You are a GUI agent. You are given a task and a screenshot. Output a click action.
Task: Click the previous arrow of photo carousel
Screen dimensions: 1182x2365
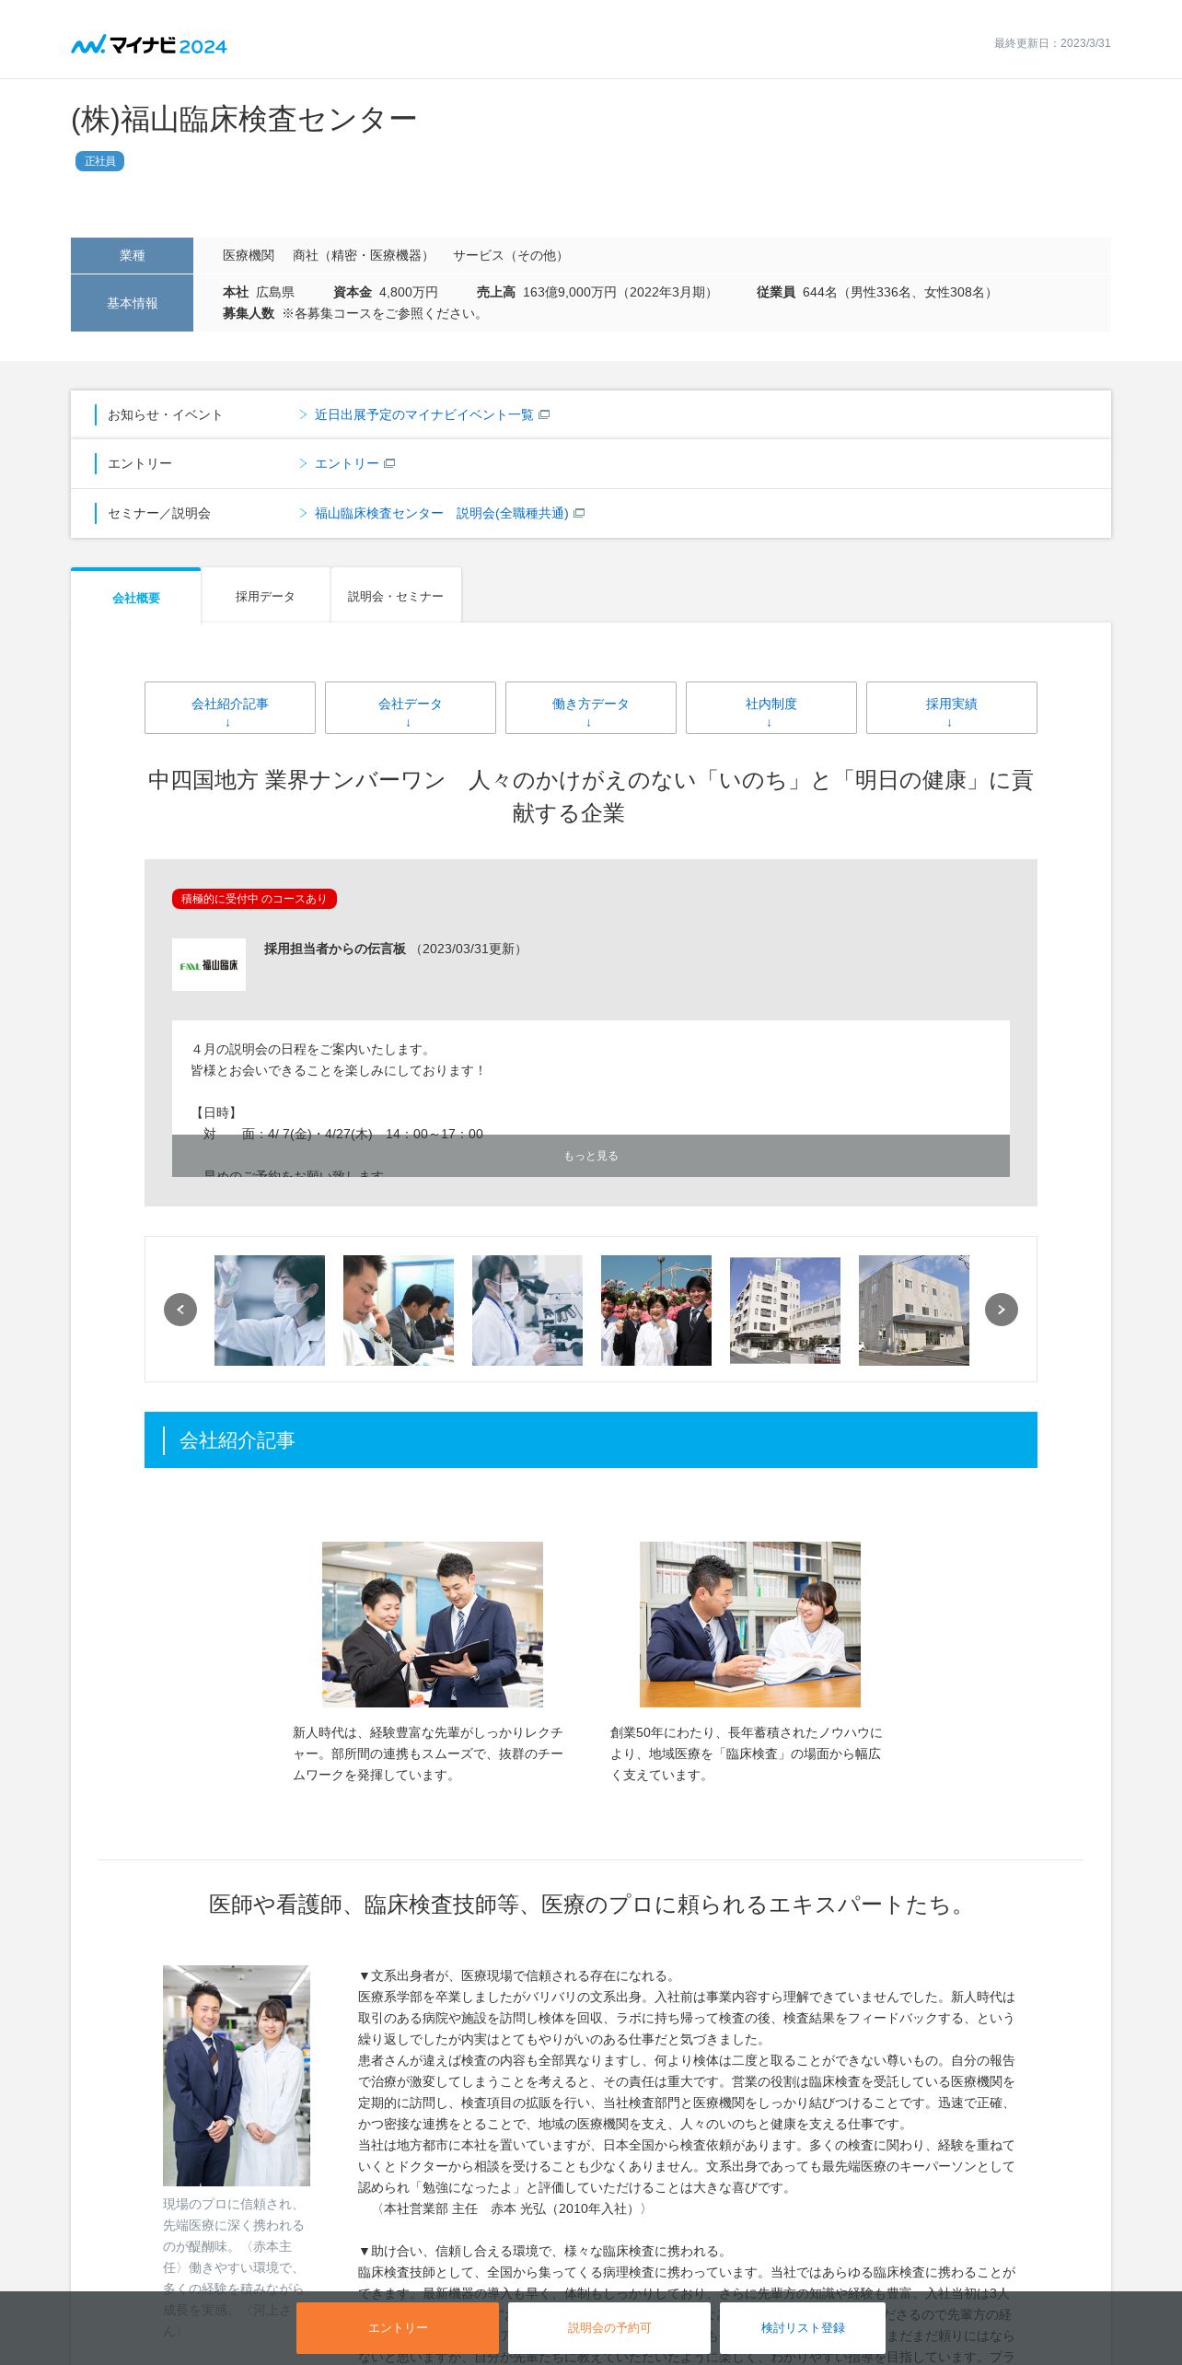point(180,1310)
